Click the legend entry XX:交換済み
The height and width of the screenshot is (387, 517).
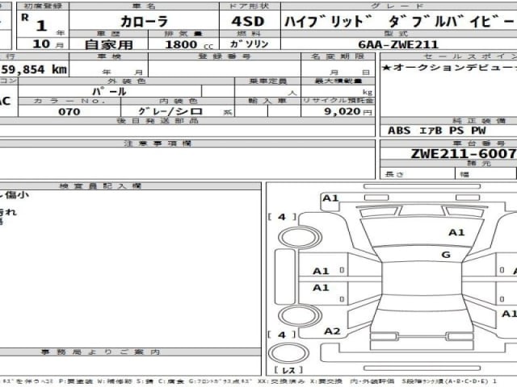(281, 381)
